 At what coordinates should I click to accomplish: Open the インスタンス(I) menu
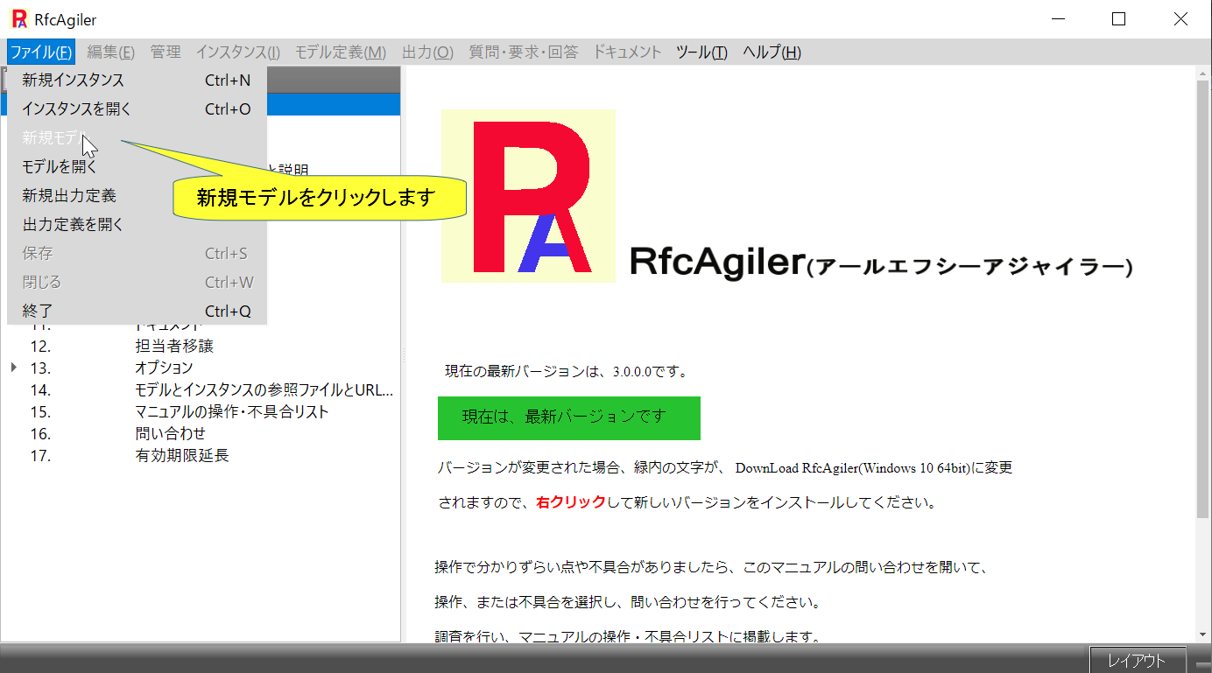[x=238, y=53]
